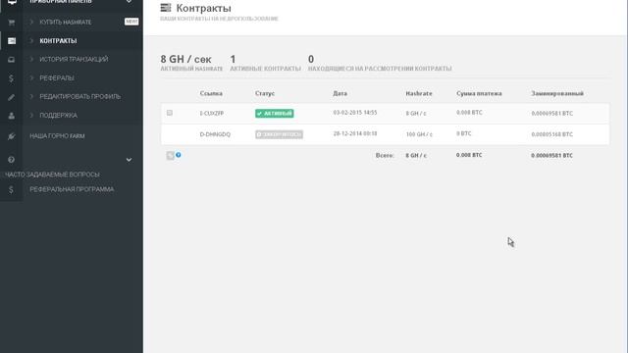Click the Hashrate column header

pyautogui.click(x=419, y=93)
